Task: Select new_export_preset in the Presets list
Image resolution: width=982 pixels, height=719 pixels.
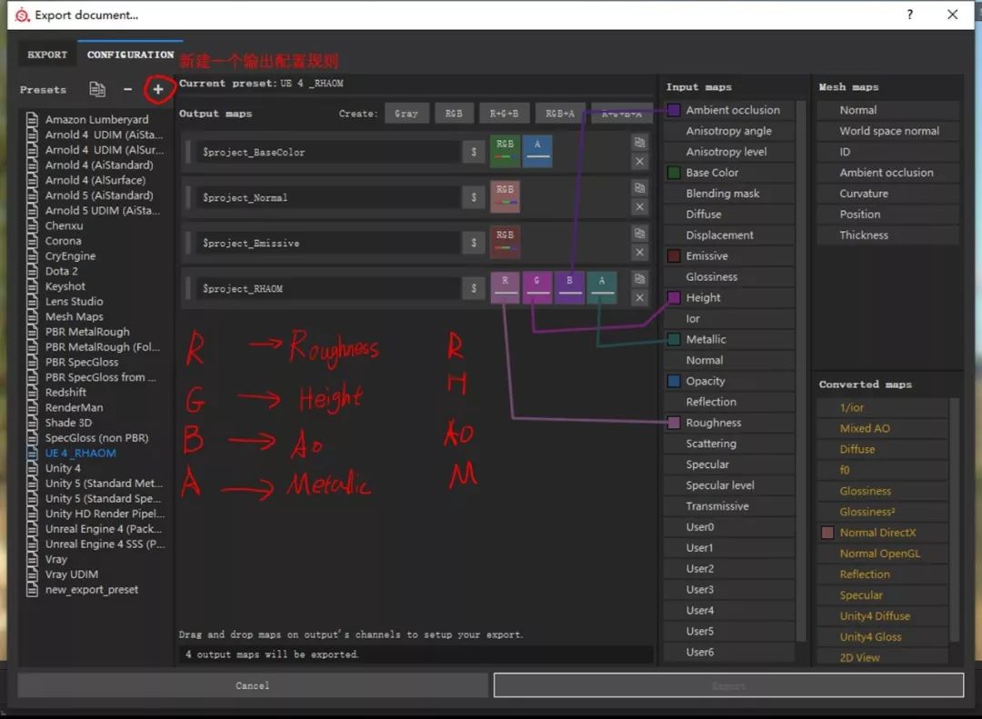Action: point(90,589)
